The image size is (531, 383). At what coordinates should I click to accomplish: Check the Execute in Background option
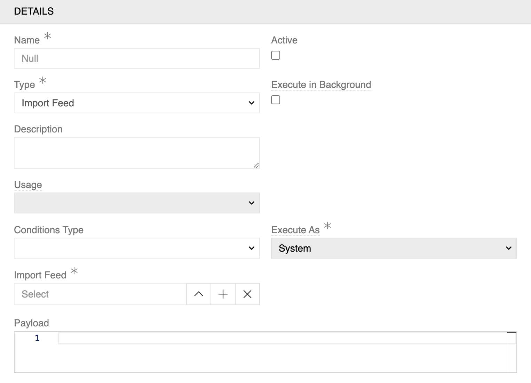click(275, 100)
